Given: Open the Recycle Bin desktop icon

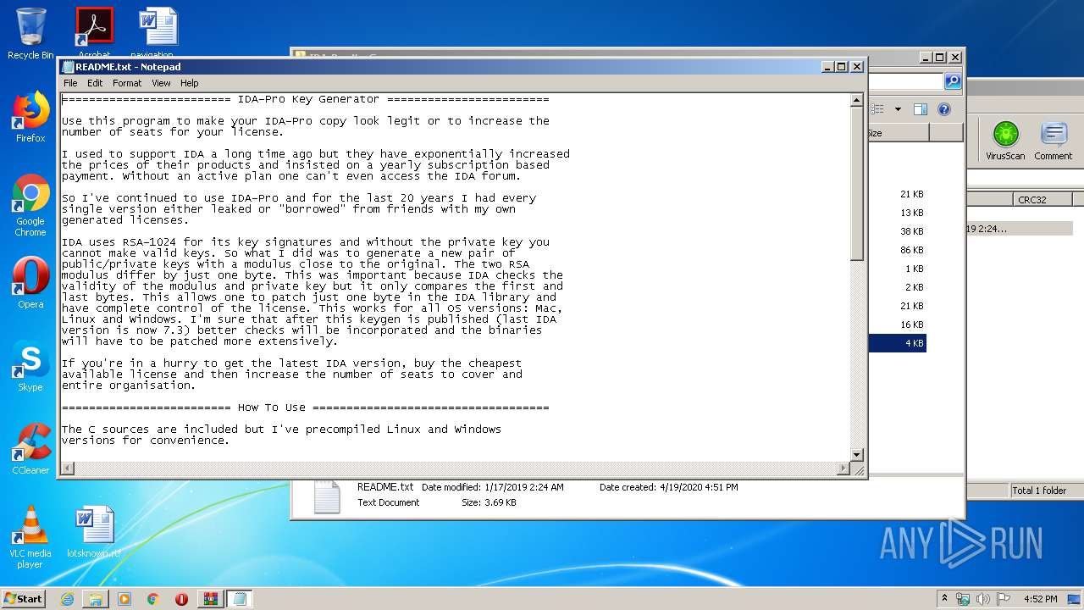Looking at the screenshot, I should (x=30, y=34).
